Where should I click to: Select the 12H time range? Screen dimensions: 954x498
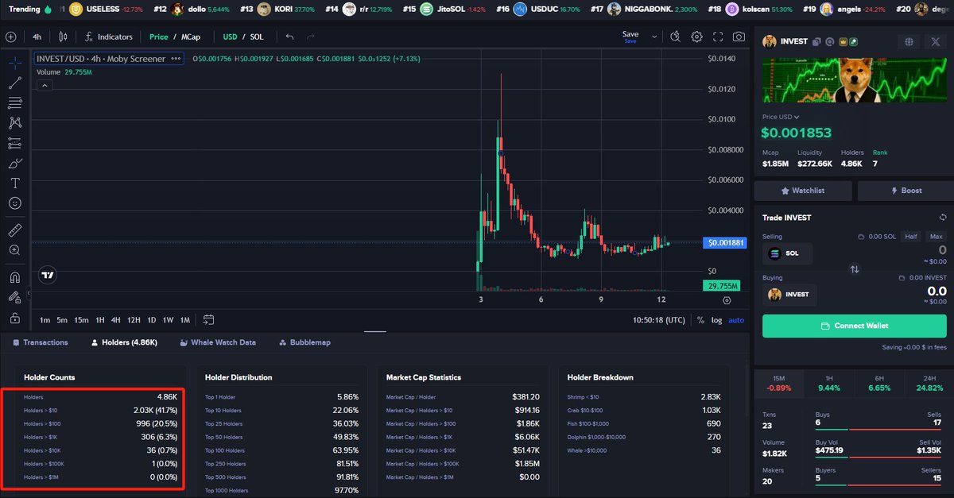(134, 320)
